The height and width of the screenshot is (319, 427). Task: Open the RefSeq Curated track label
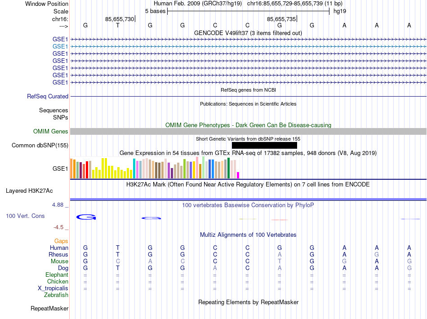click(48, 96)
